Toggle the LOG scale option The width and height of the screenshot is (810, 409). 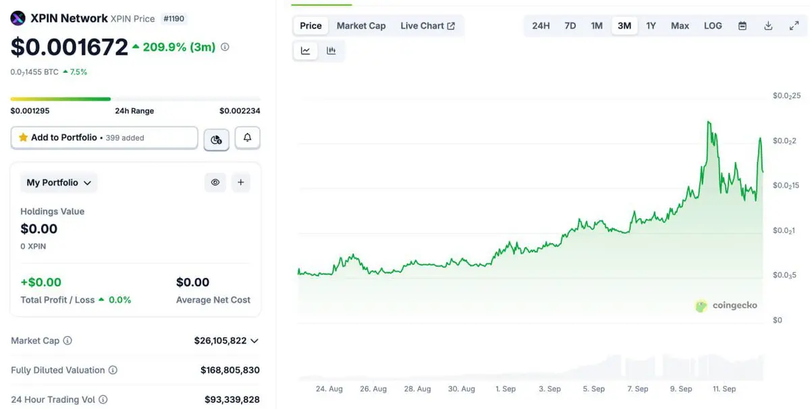713,26
